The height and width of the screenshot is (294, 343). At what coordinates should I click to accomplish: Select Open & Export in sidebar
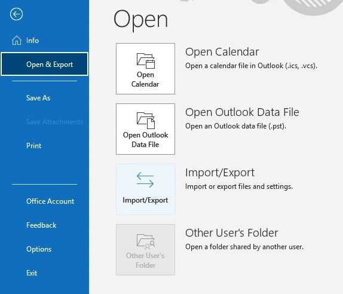pyautogui.click(x=44, y=64)
